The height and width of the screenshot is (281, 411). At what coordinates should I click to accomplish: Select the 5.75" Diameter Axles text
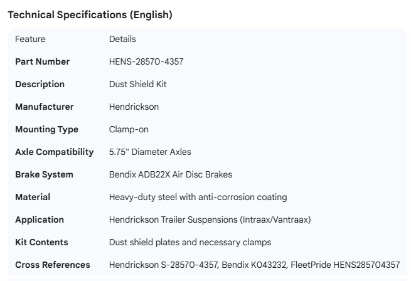pyautogui.click(x=150, y=152)
